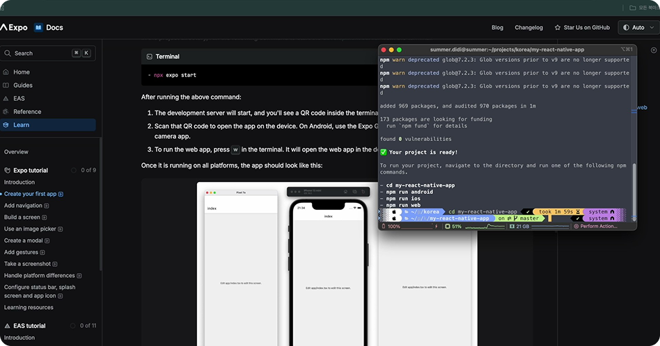660x346 pixels.
Task: Open the Use an image picker chapter
Action: click(x=29, y=229)
